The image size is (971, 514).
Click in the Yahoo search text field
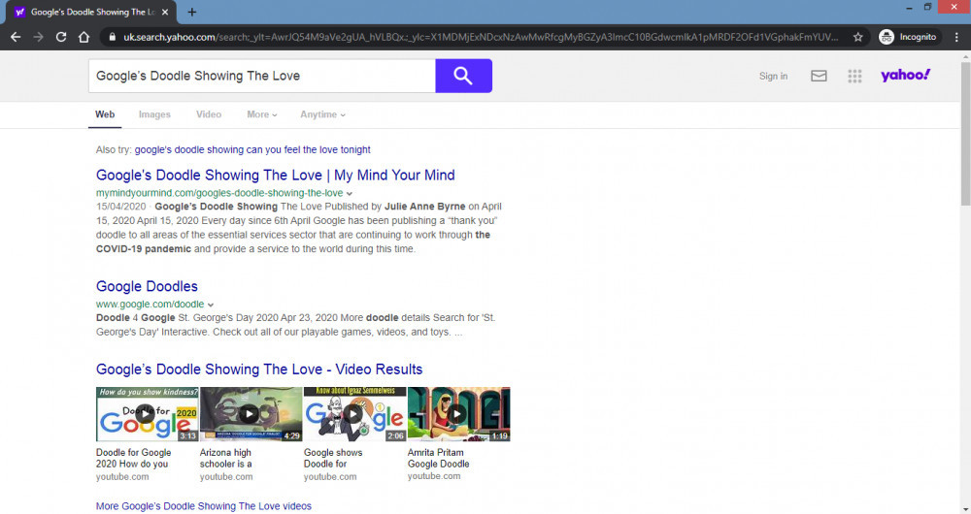click(262, 76)
